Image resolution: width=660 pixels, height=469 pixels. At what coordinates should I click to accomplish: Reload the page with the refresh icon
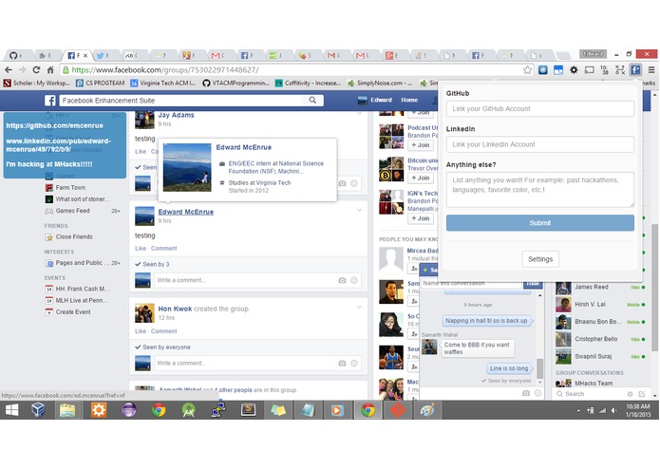coord(36,70)
